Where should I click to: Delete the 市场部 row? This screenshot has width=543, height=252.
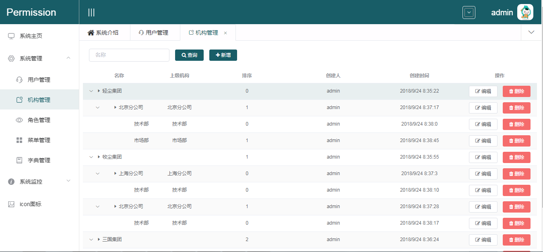(516, 141)
